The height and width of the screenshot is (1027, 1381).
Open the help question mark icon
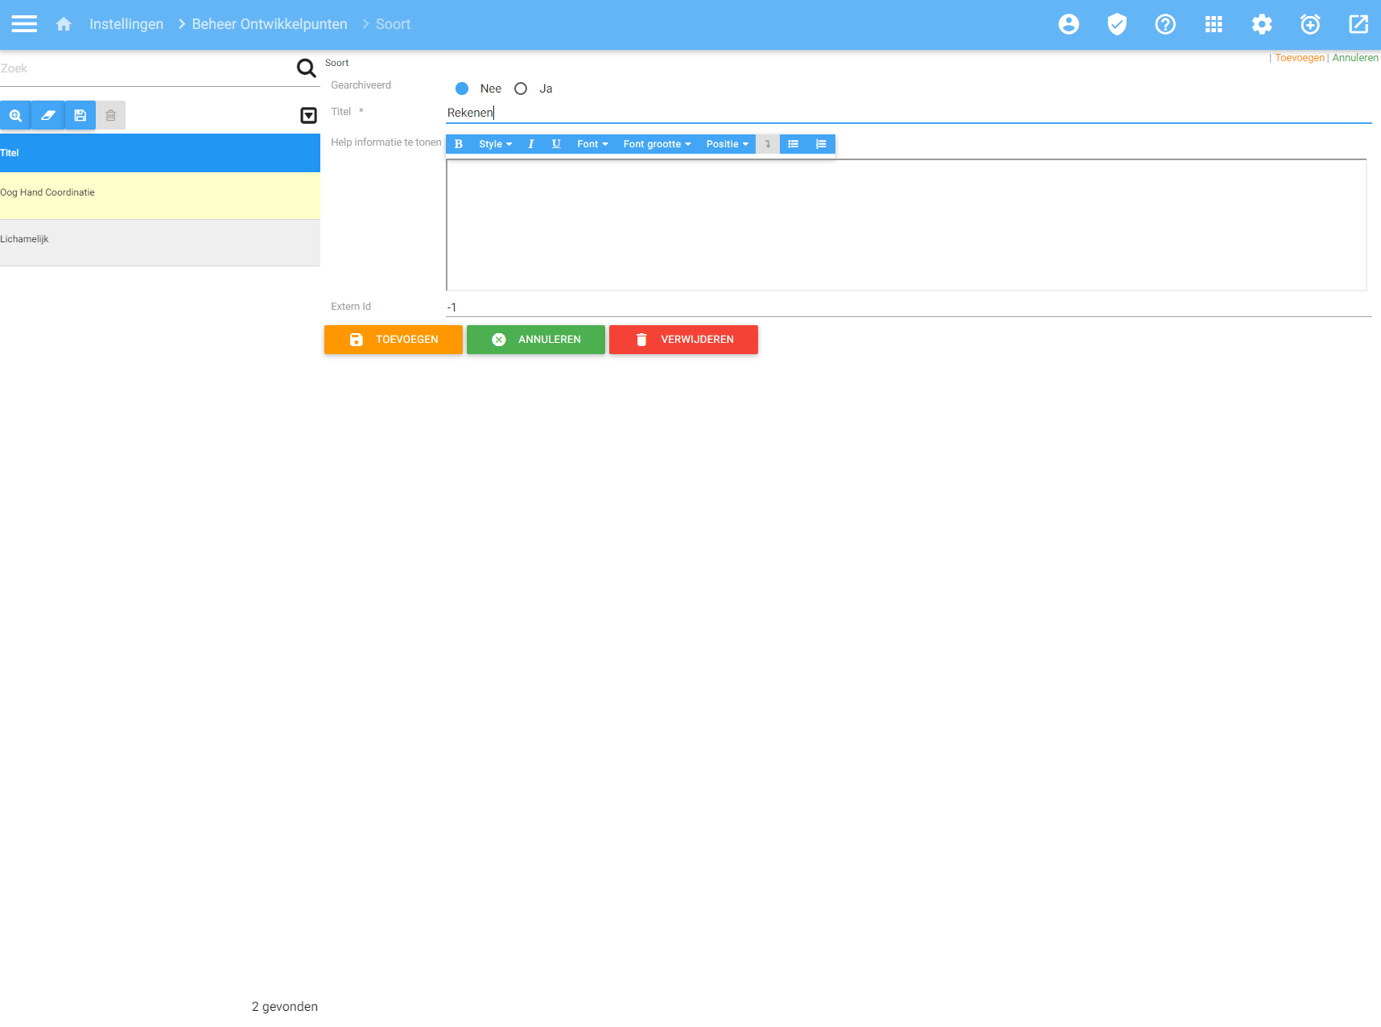click(1165, 24)
